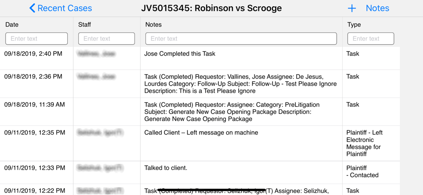This screenshot has height=195, width=423.
Task: Focus the Staff filter text field
Action: pos(107,38)
